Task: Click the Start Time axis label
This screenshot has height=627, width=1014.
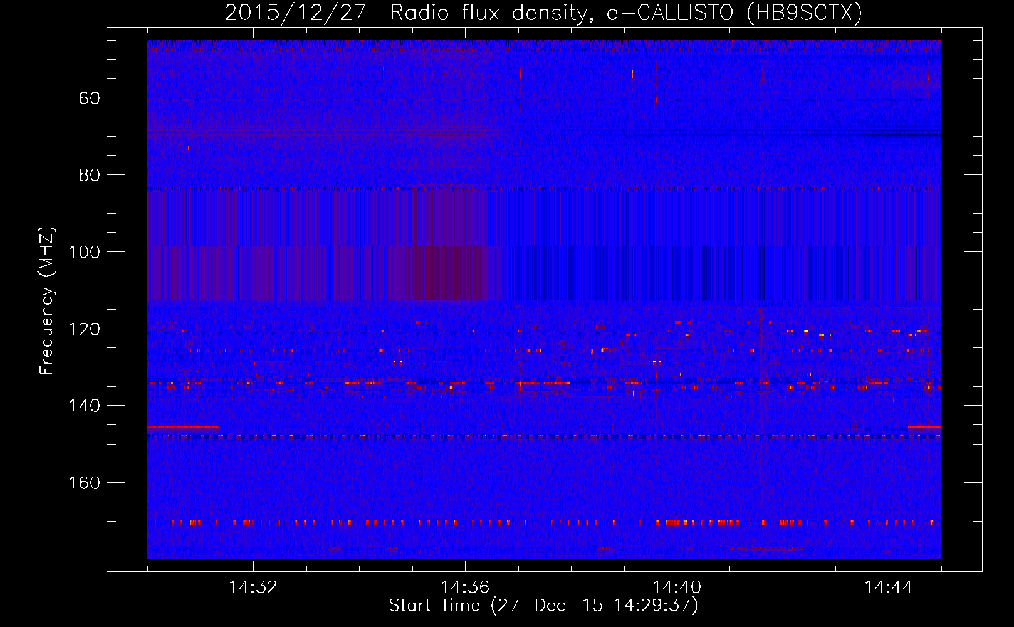Action: click(543, 606)
